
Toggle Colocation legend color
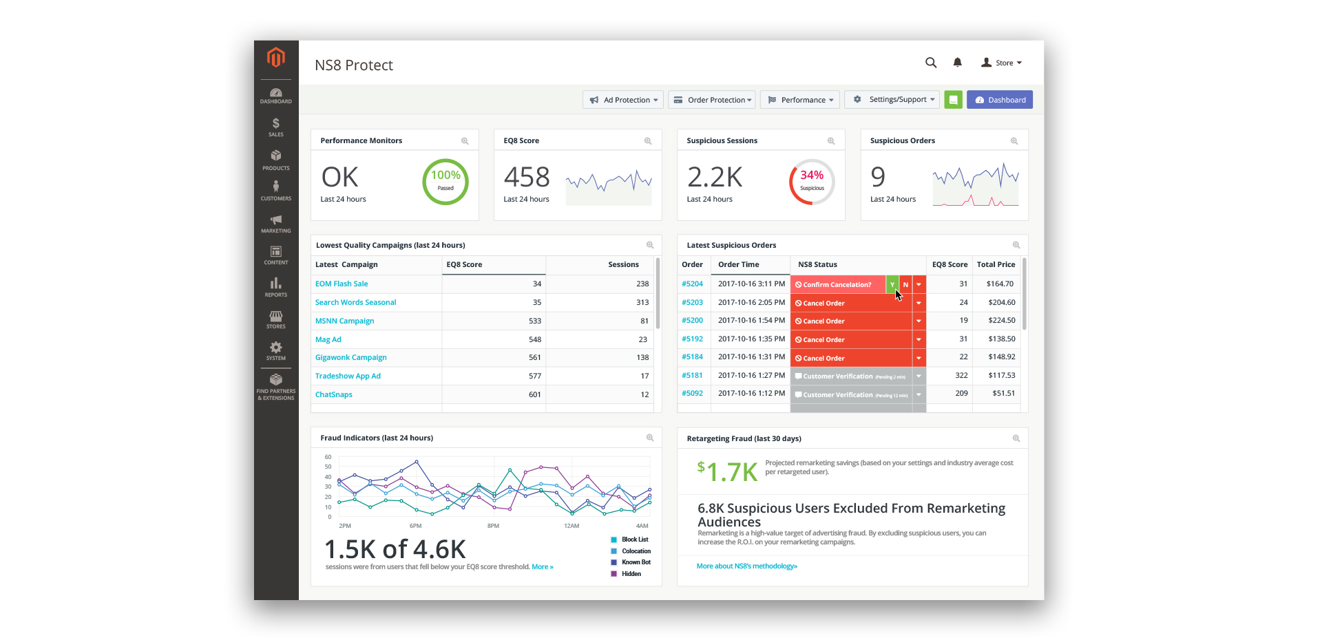(x=614, y=551)
